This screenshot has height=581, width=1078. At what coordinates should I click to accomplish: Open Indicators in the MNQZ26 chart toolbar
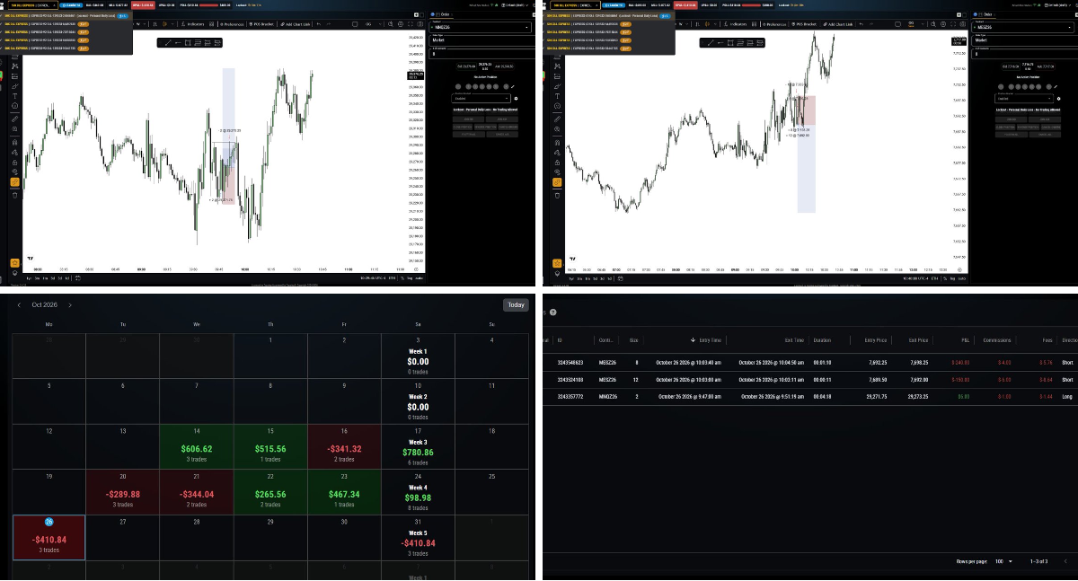[195, 24]
